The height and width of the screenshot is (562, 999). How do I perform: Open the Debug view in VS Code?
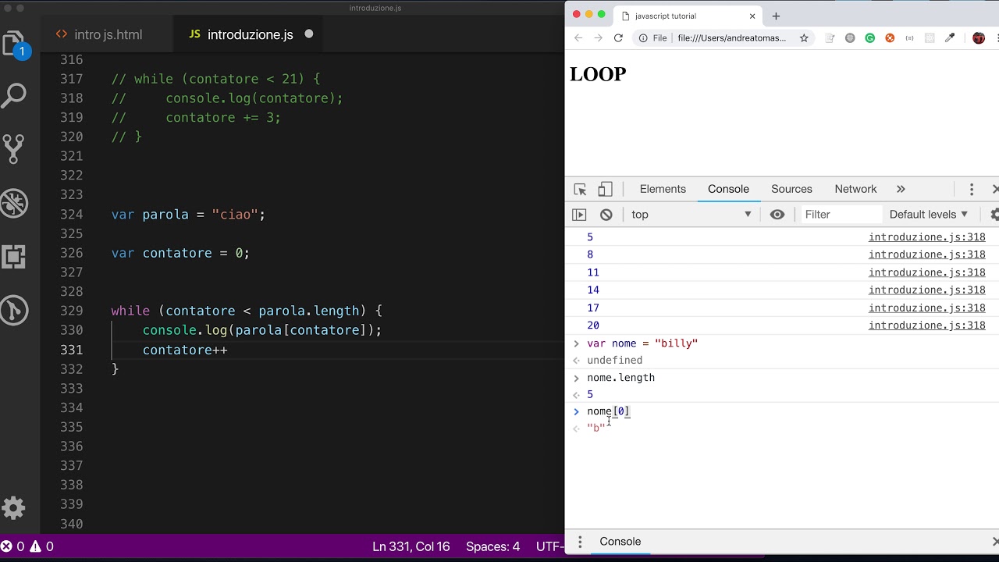14,203
